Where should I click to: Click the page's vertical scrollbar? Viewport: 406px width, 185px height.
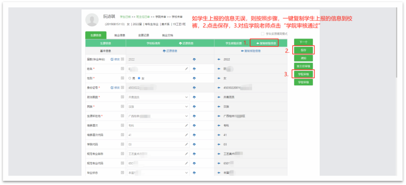[396, 43]
